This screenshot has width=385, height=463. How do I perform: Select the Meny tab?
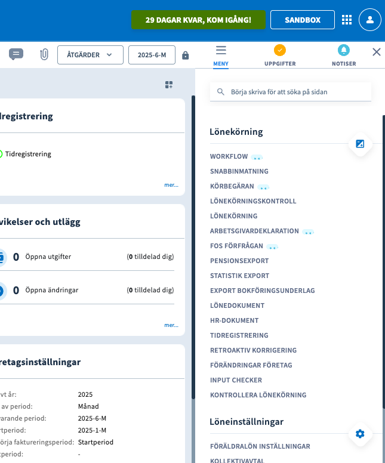221,55
